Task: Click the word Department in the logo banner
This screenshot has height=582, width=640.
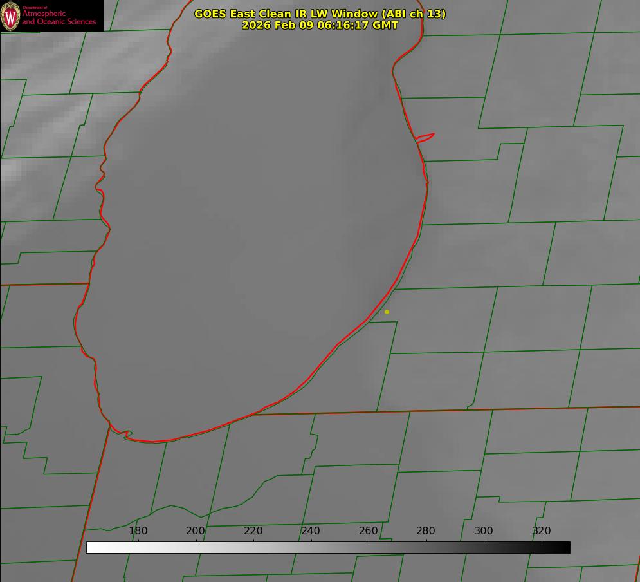Action: pyautogui.click(x=35, y=8)
